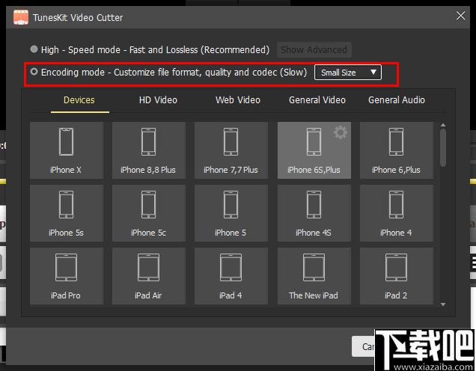Screen dimensions: 476x371
Task: Click scrollbar up arrow in device list
Action: coord(443,125)
